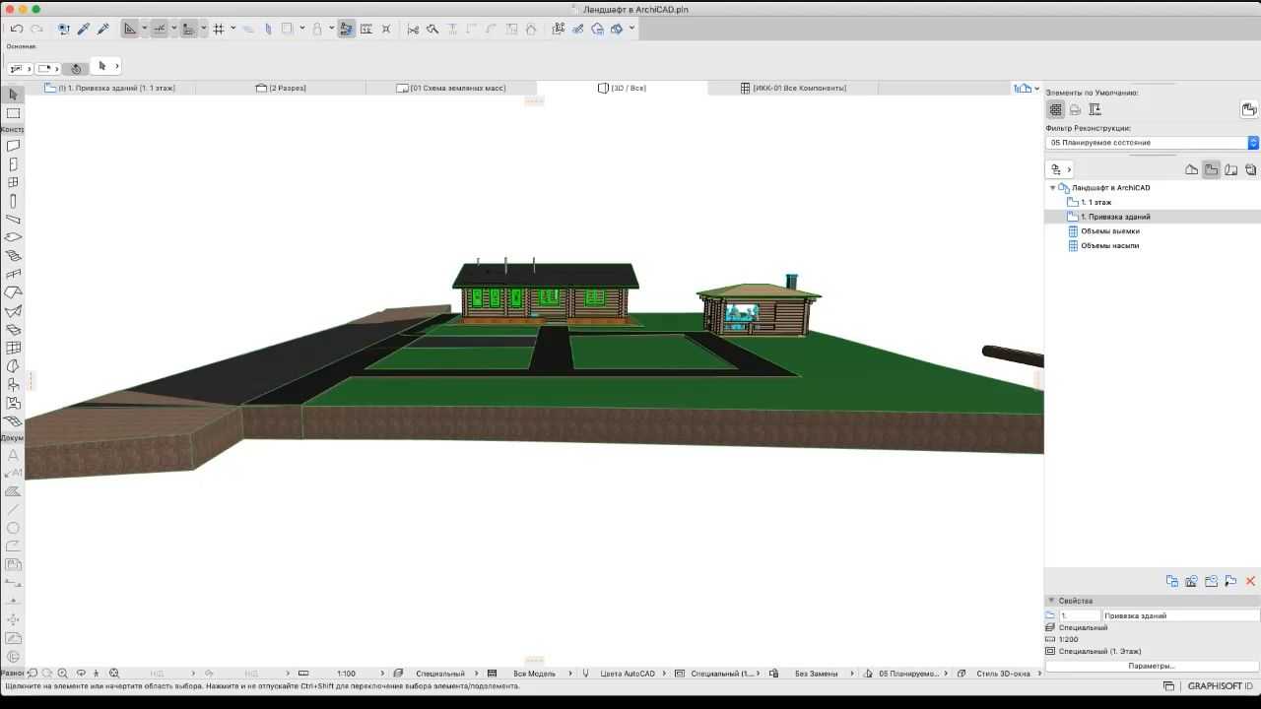Open the 3D view cube dropdown arrow

tap(631, 29)
